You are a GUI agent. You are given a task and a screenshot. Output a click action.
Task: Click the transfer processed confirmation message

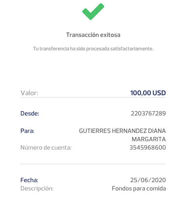[x=93, y=49]
